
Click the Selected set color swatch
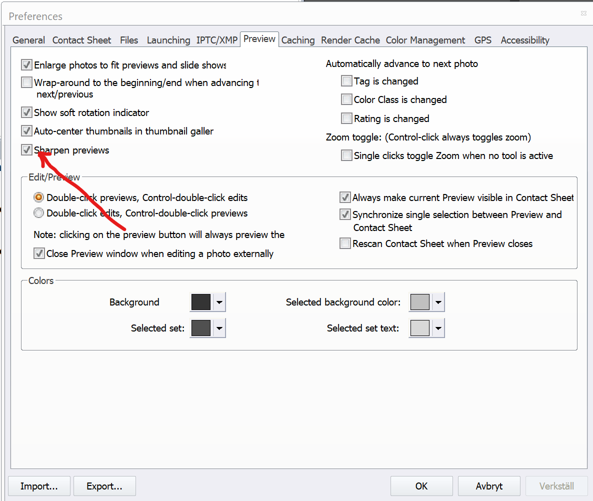click(201, 328)
